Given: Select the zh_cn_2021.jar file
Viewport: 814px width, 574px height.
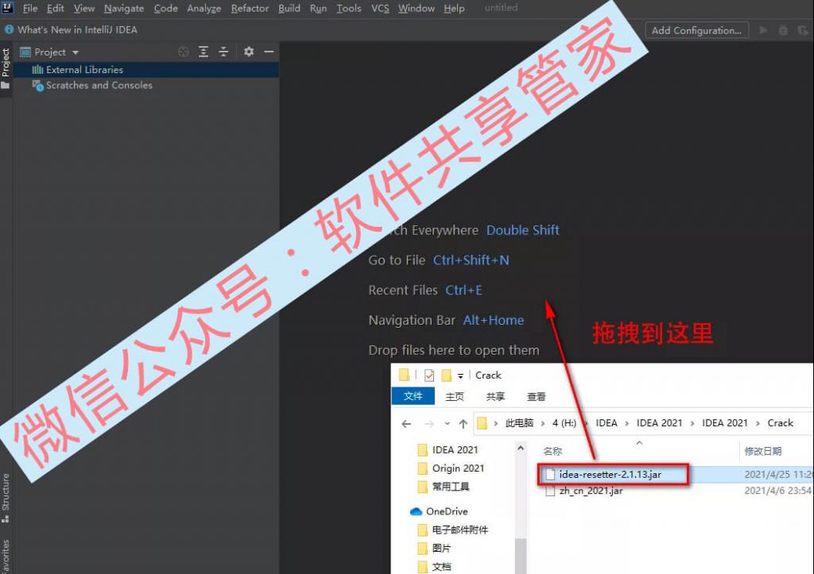Looking at the screenshot, I should click(591, 491).
